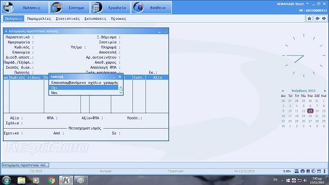Click scroll up arrow in Επιλογή list
Screen dimensions: 329x185
point(120,87)
